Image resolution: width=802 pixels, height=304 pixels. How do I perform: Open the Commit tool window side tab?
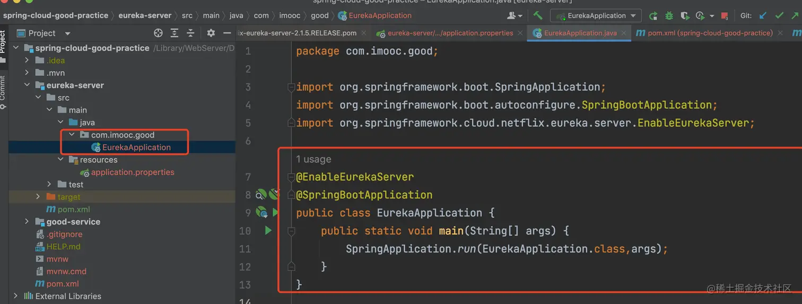[3, 93]
